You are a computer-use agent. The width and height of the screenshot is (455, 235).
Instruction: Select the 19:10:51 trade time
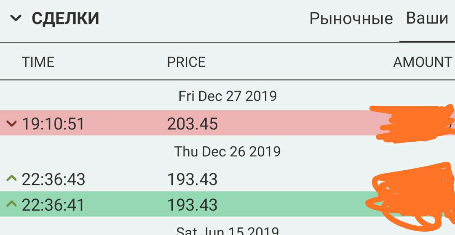pyautogui.click(x=53, y=124)
